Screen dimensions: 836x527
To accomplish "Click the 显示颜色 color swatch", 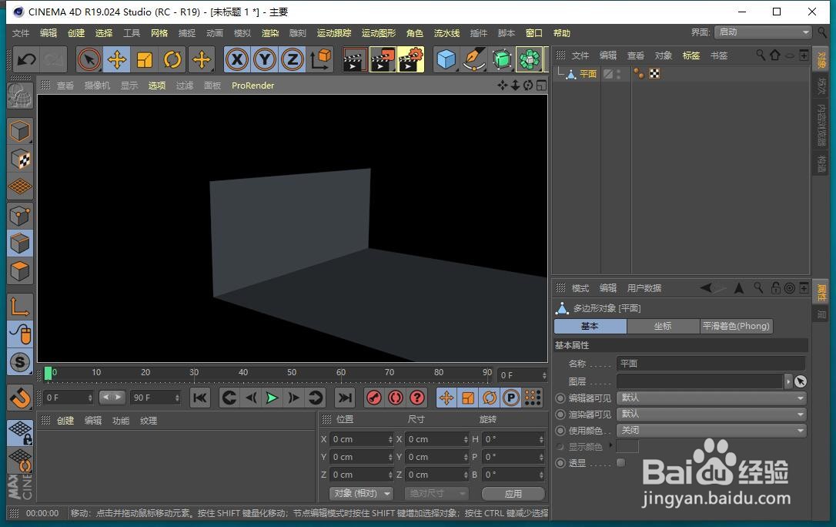I will (x=627, y=446).
